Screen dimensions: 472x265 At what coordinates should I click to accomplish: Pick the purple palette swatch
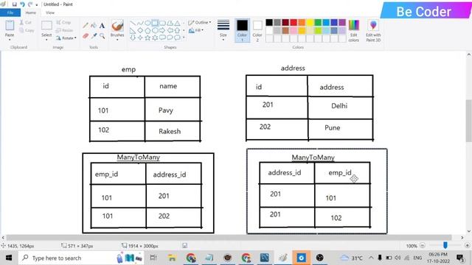tap(342, 22)
